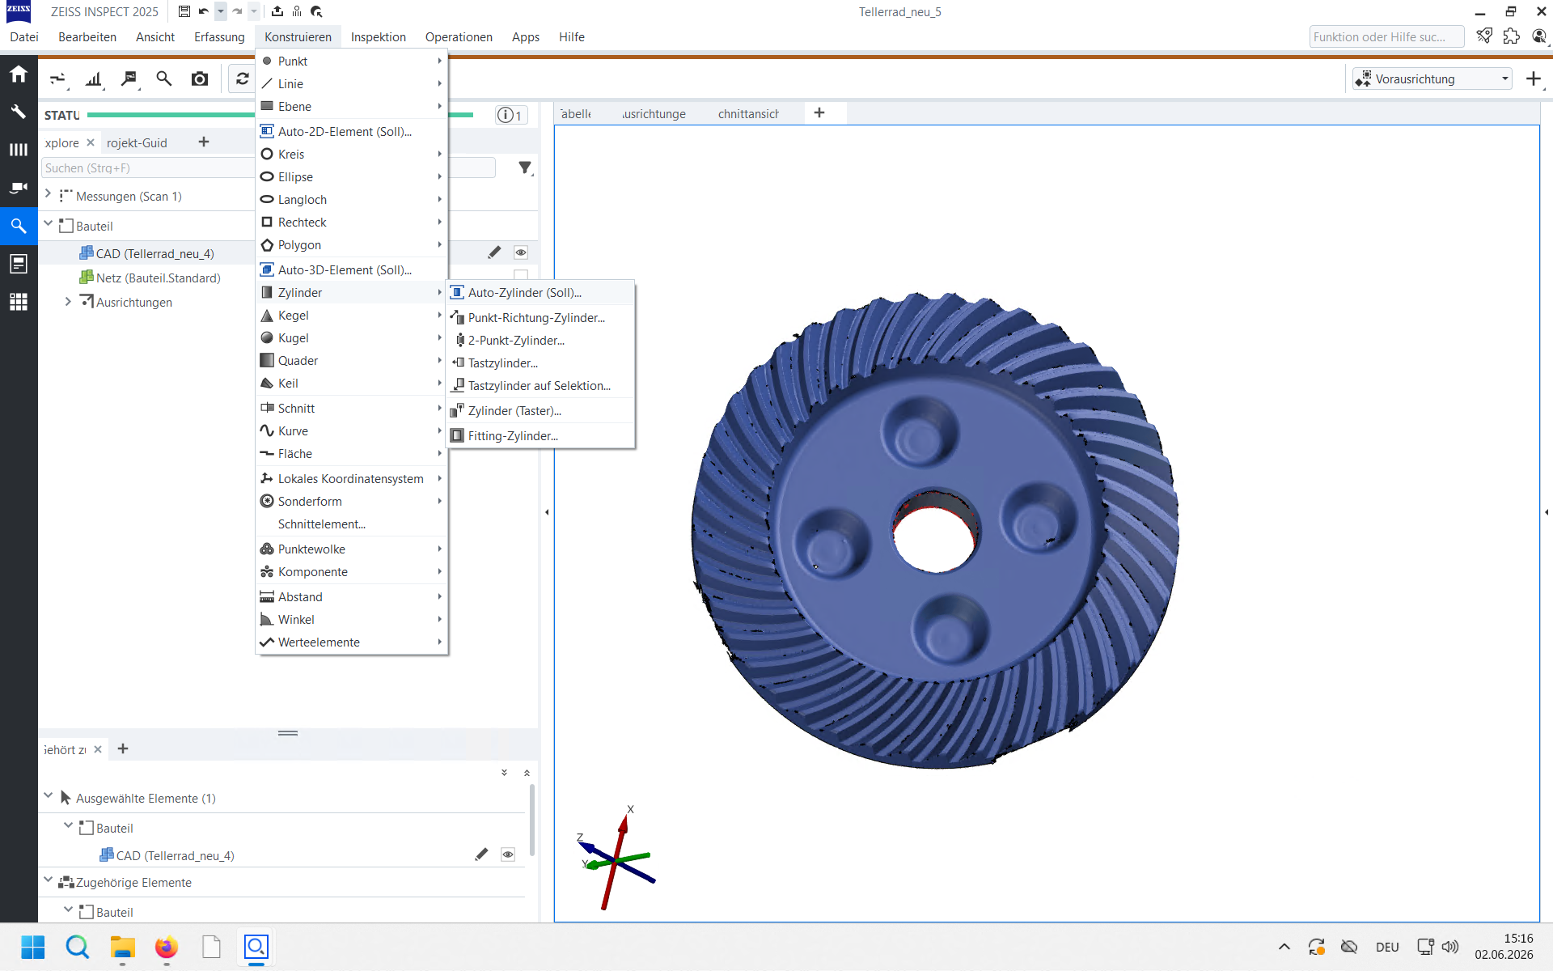Open the wrench setup workspace icon

pyautogui.click(x=19, y=112)
